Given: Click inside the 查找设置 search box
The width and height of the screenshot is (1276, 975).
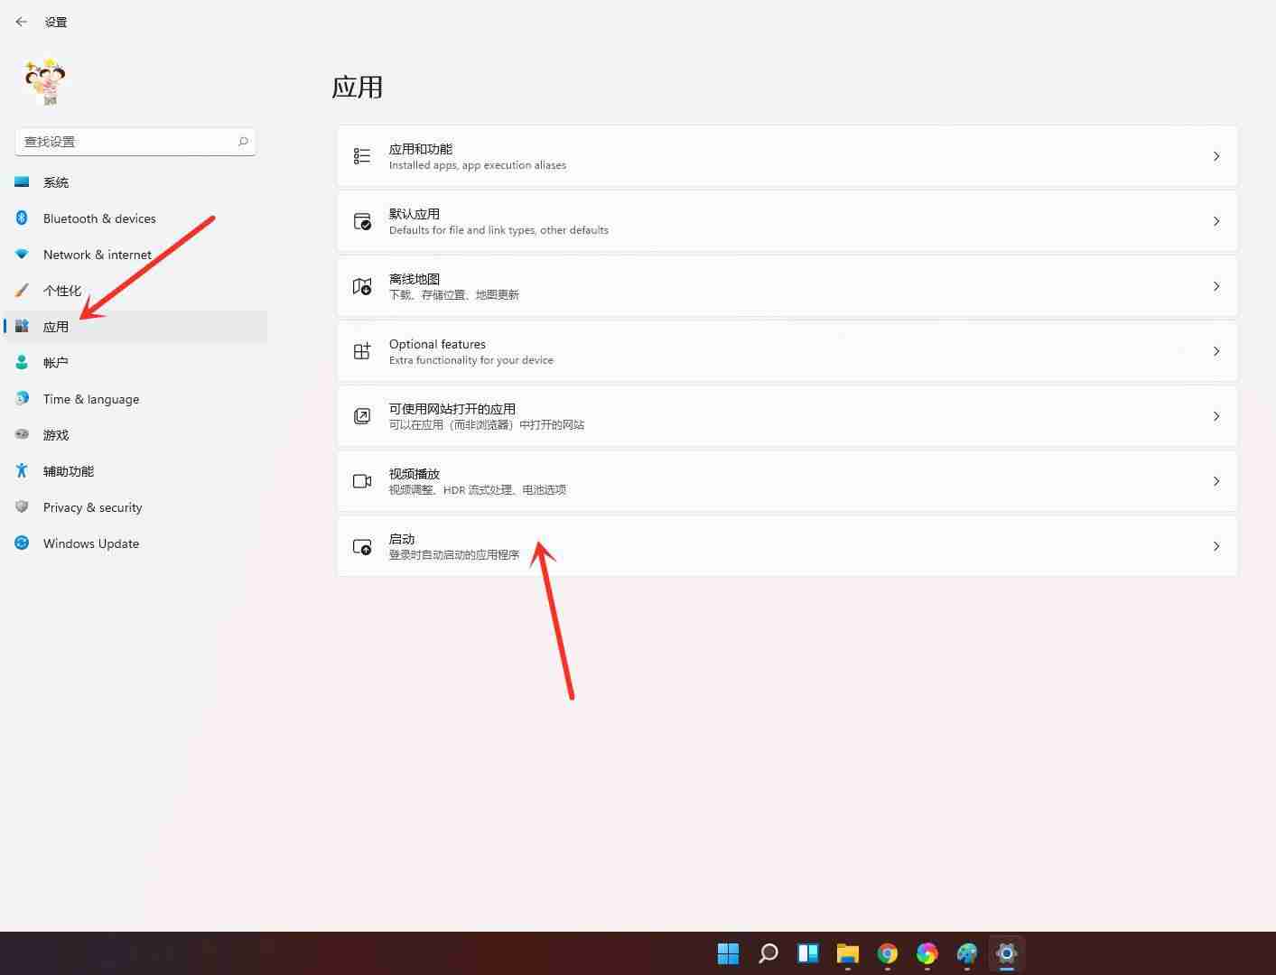Looking at the screenshot, I should (126, 141).
